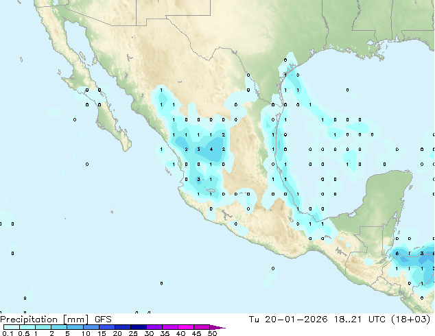This screenshot has width=435, height=336.
Task: Select the 2–5 mm legend color swatch
Action: point(59,327)
